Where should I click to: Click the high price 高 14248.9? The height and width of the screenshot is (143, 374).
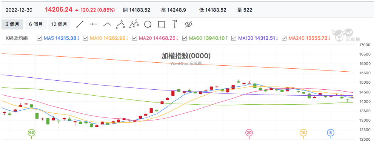[x=174, y=10]
